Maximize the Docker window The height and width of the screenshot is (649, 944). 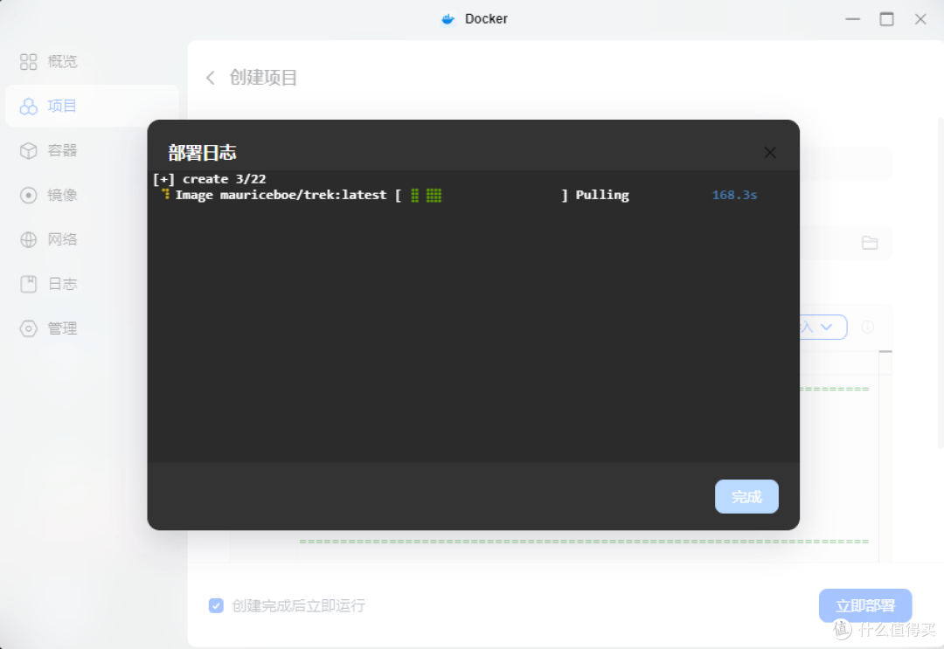click(x=886, y=19)
